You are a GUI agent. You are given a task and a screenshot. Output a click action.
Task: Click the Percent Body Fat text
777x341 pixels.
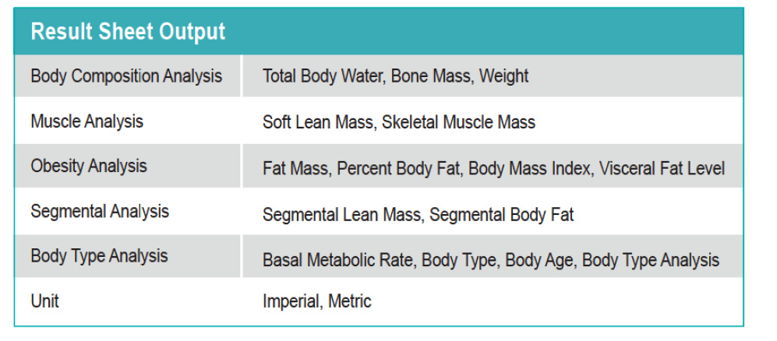pos(397,168)
